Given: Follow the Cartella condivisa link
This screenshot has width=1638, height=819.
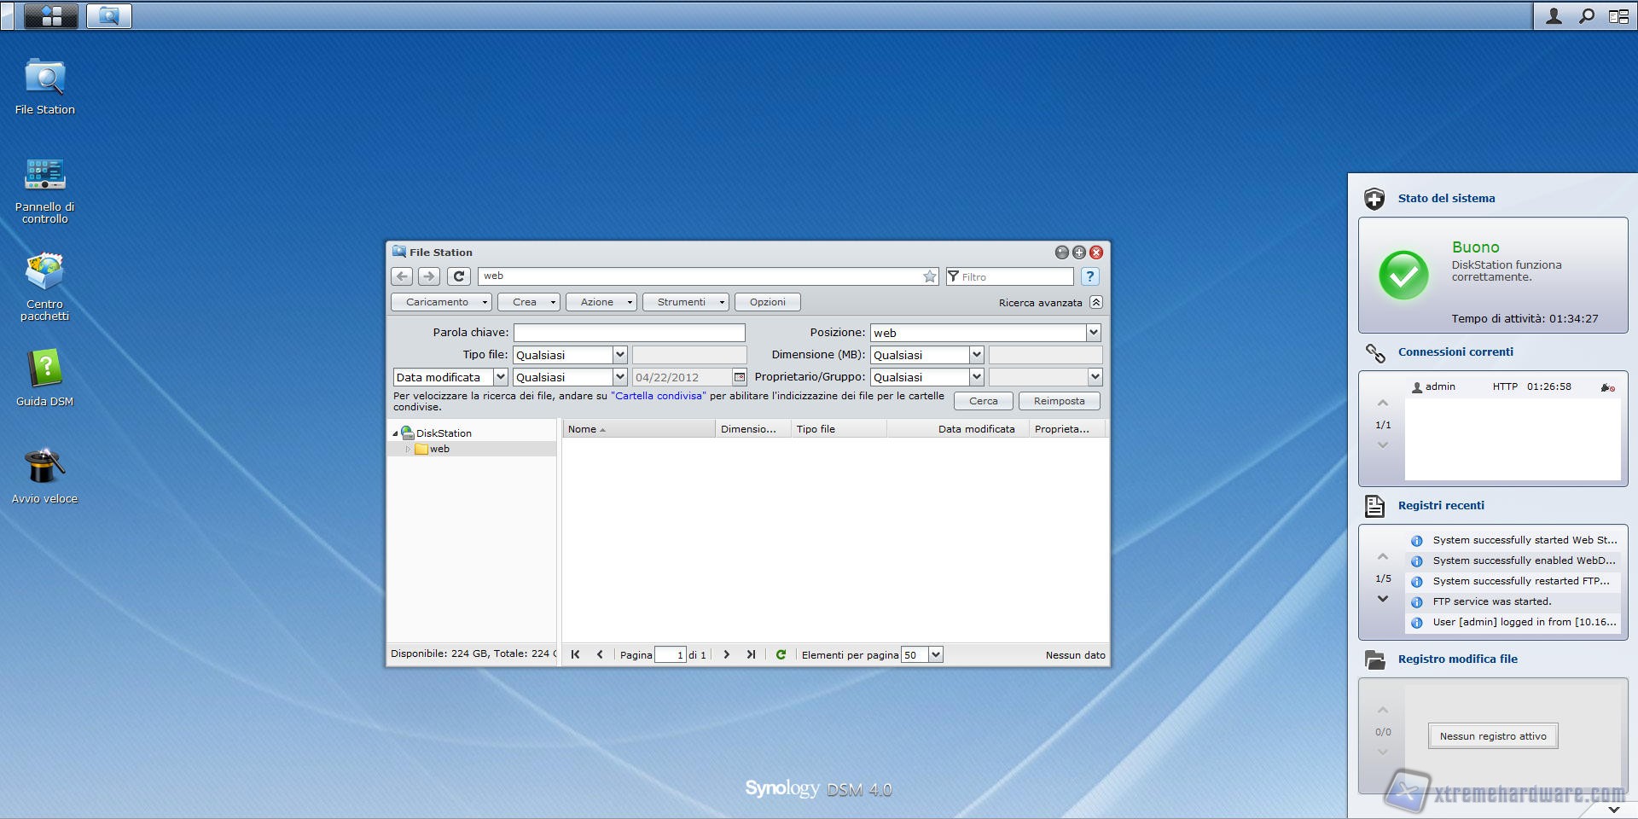Looking at the screenshot, I should coord(658,396).
